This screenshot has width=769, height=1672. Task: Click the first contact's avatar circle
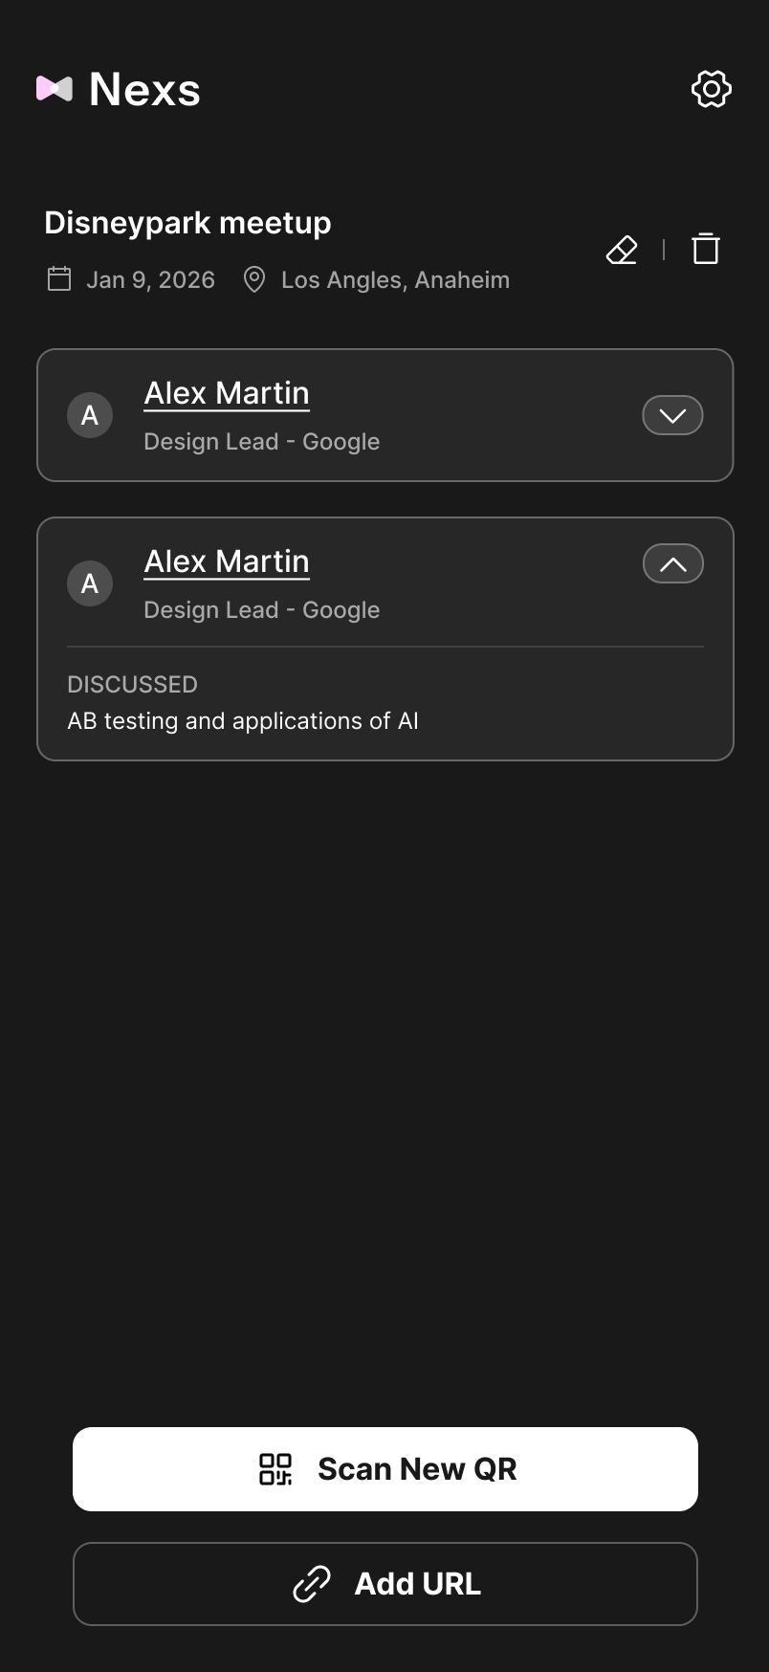click(90, 415)
